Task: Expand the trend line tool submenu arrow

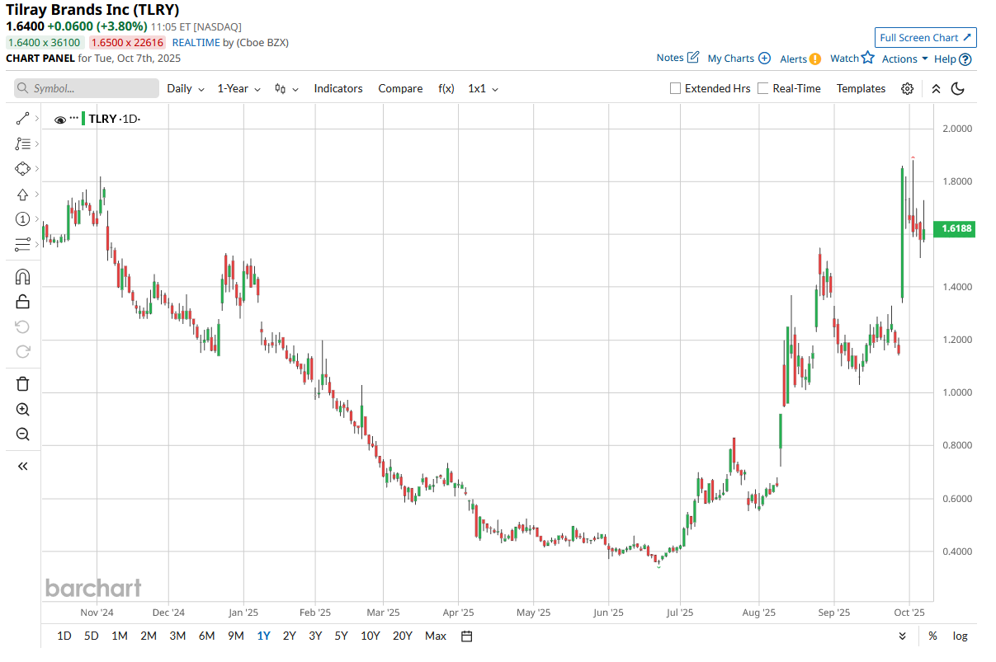Action: [37, 120]
